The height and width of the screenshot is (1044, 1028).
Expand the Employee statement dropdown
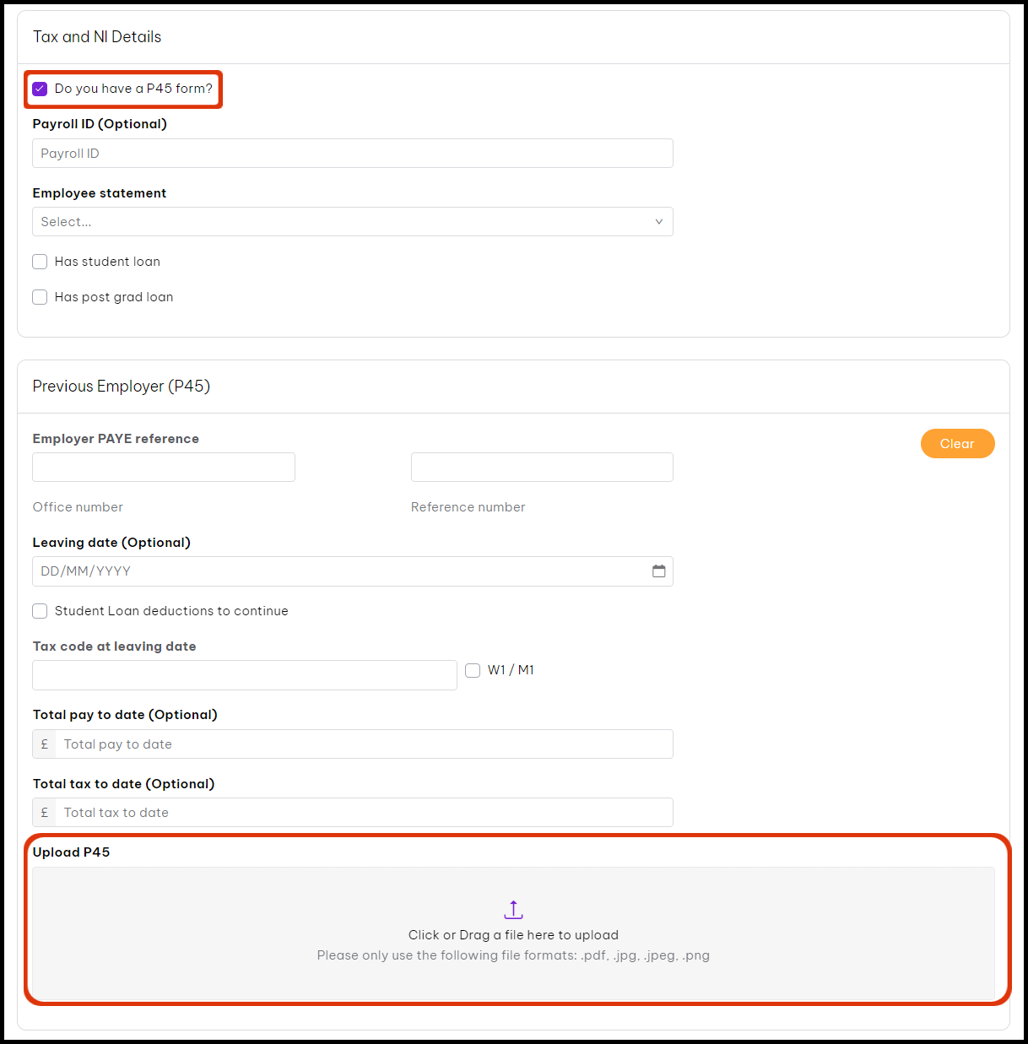[x=353, y=222]
